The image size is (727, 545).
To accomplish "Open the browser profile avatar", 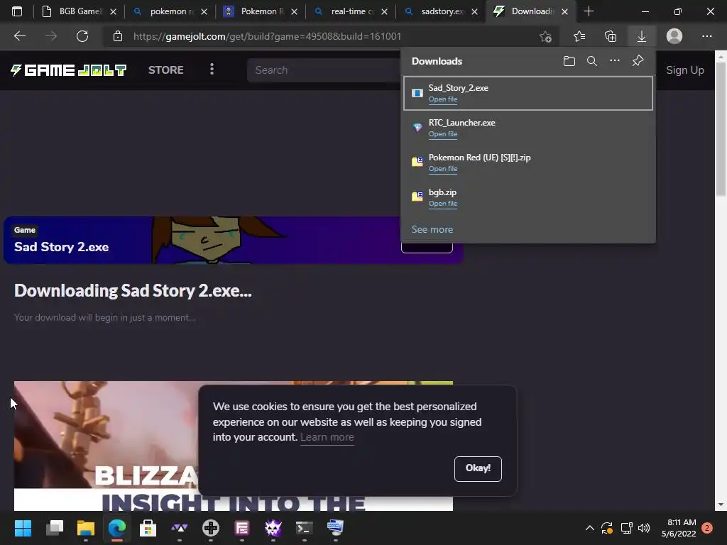I will coord(674,36).
